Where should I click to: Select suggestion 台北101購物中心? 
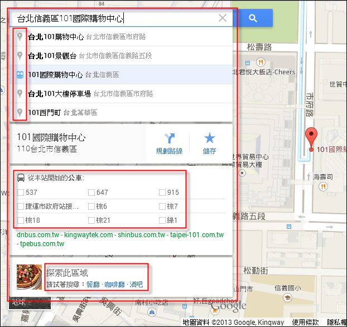pyautogui.click(x=121, y=37)
